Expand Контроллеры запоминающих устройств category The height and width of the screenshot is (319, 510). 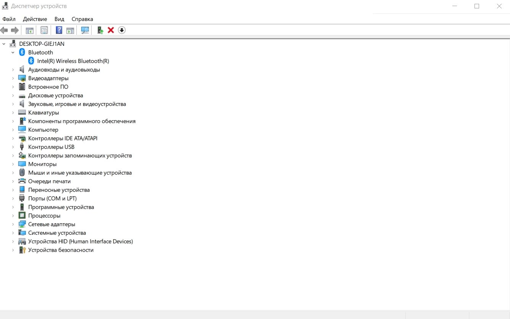click(x=13, y=155)
